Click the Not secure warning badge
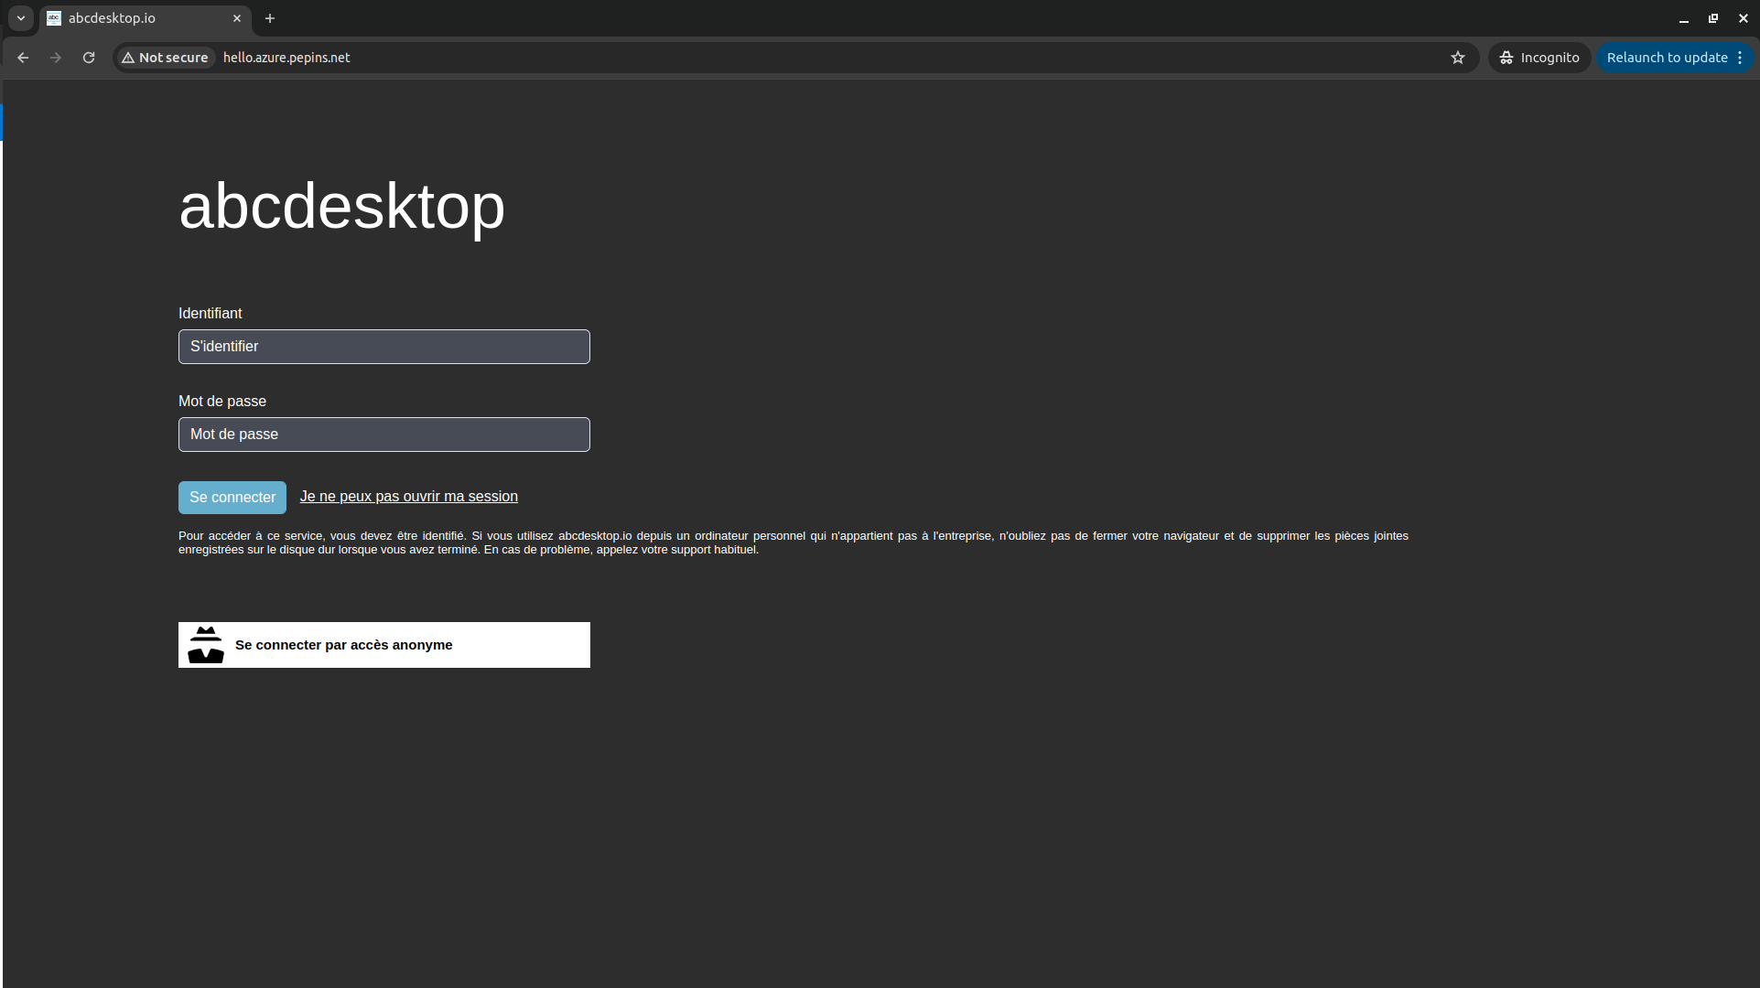Image resolution: width=1760 pixels, height=988 pixels. point(164,57)
